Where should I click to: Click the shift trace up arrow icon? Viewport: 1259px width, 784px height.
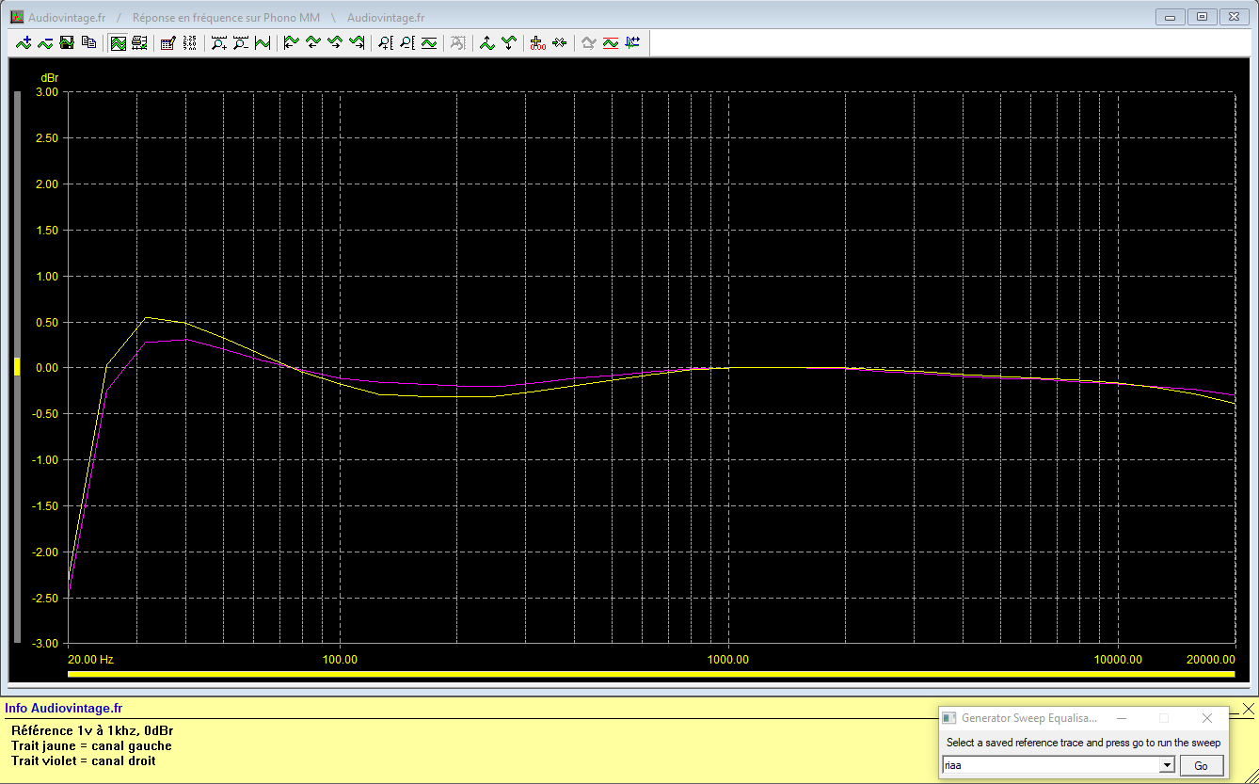pyautogui.click(x=487, y=42)
